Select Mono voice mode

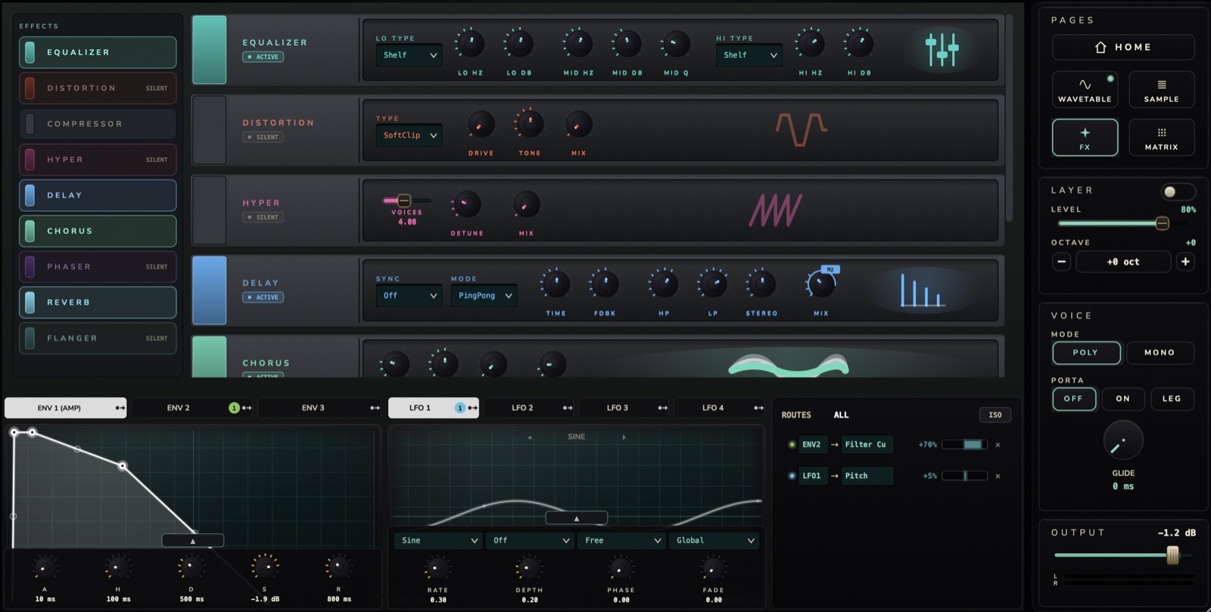tap(1160, 353)
